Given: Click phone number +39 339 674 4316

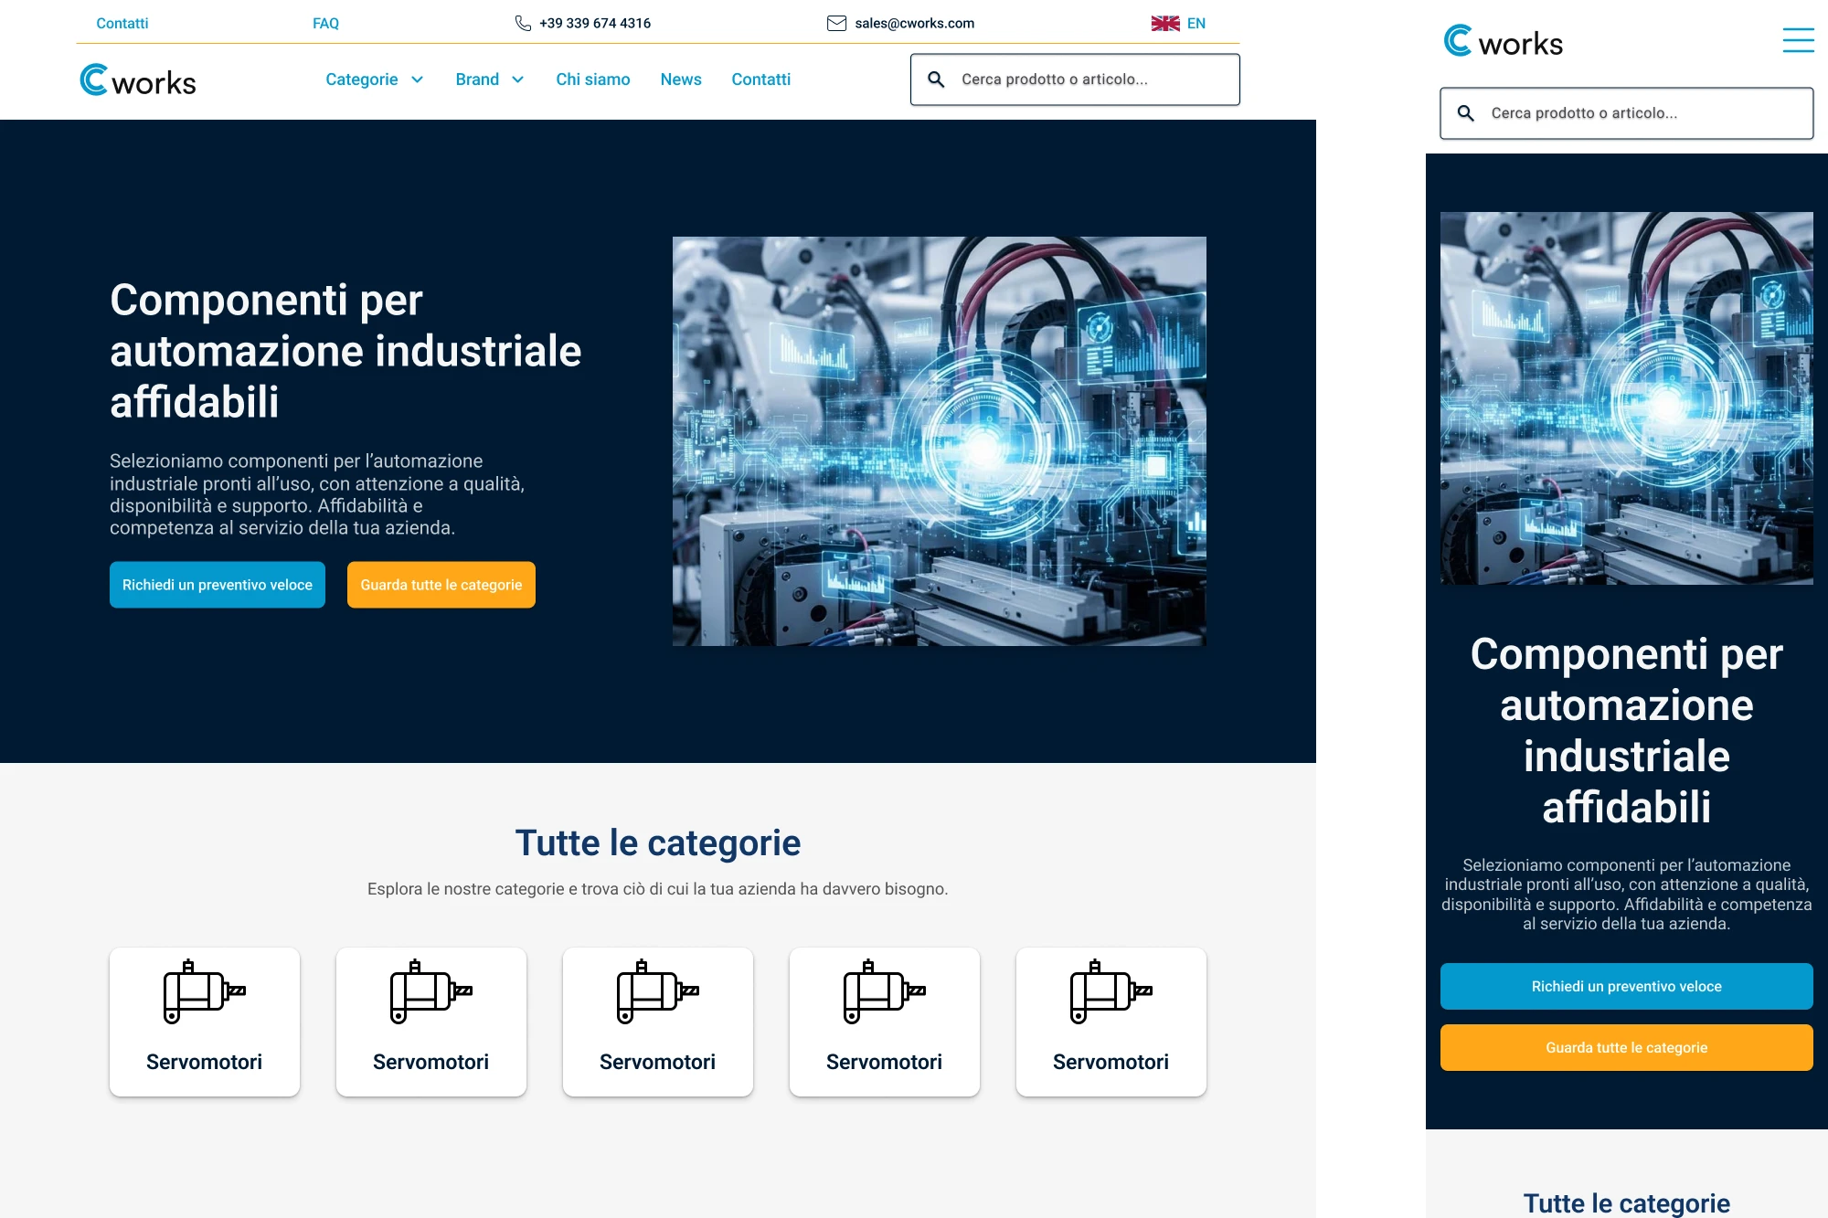Looking at the screenshot, I should [595, 23].
